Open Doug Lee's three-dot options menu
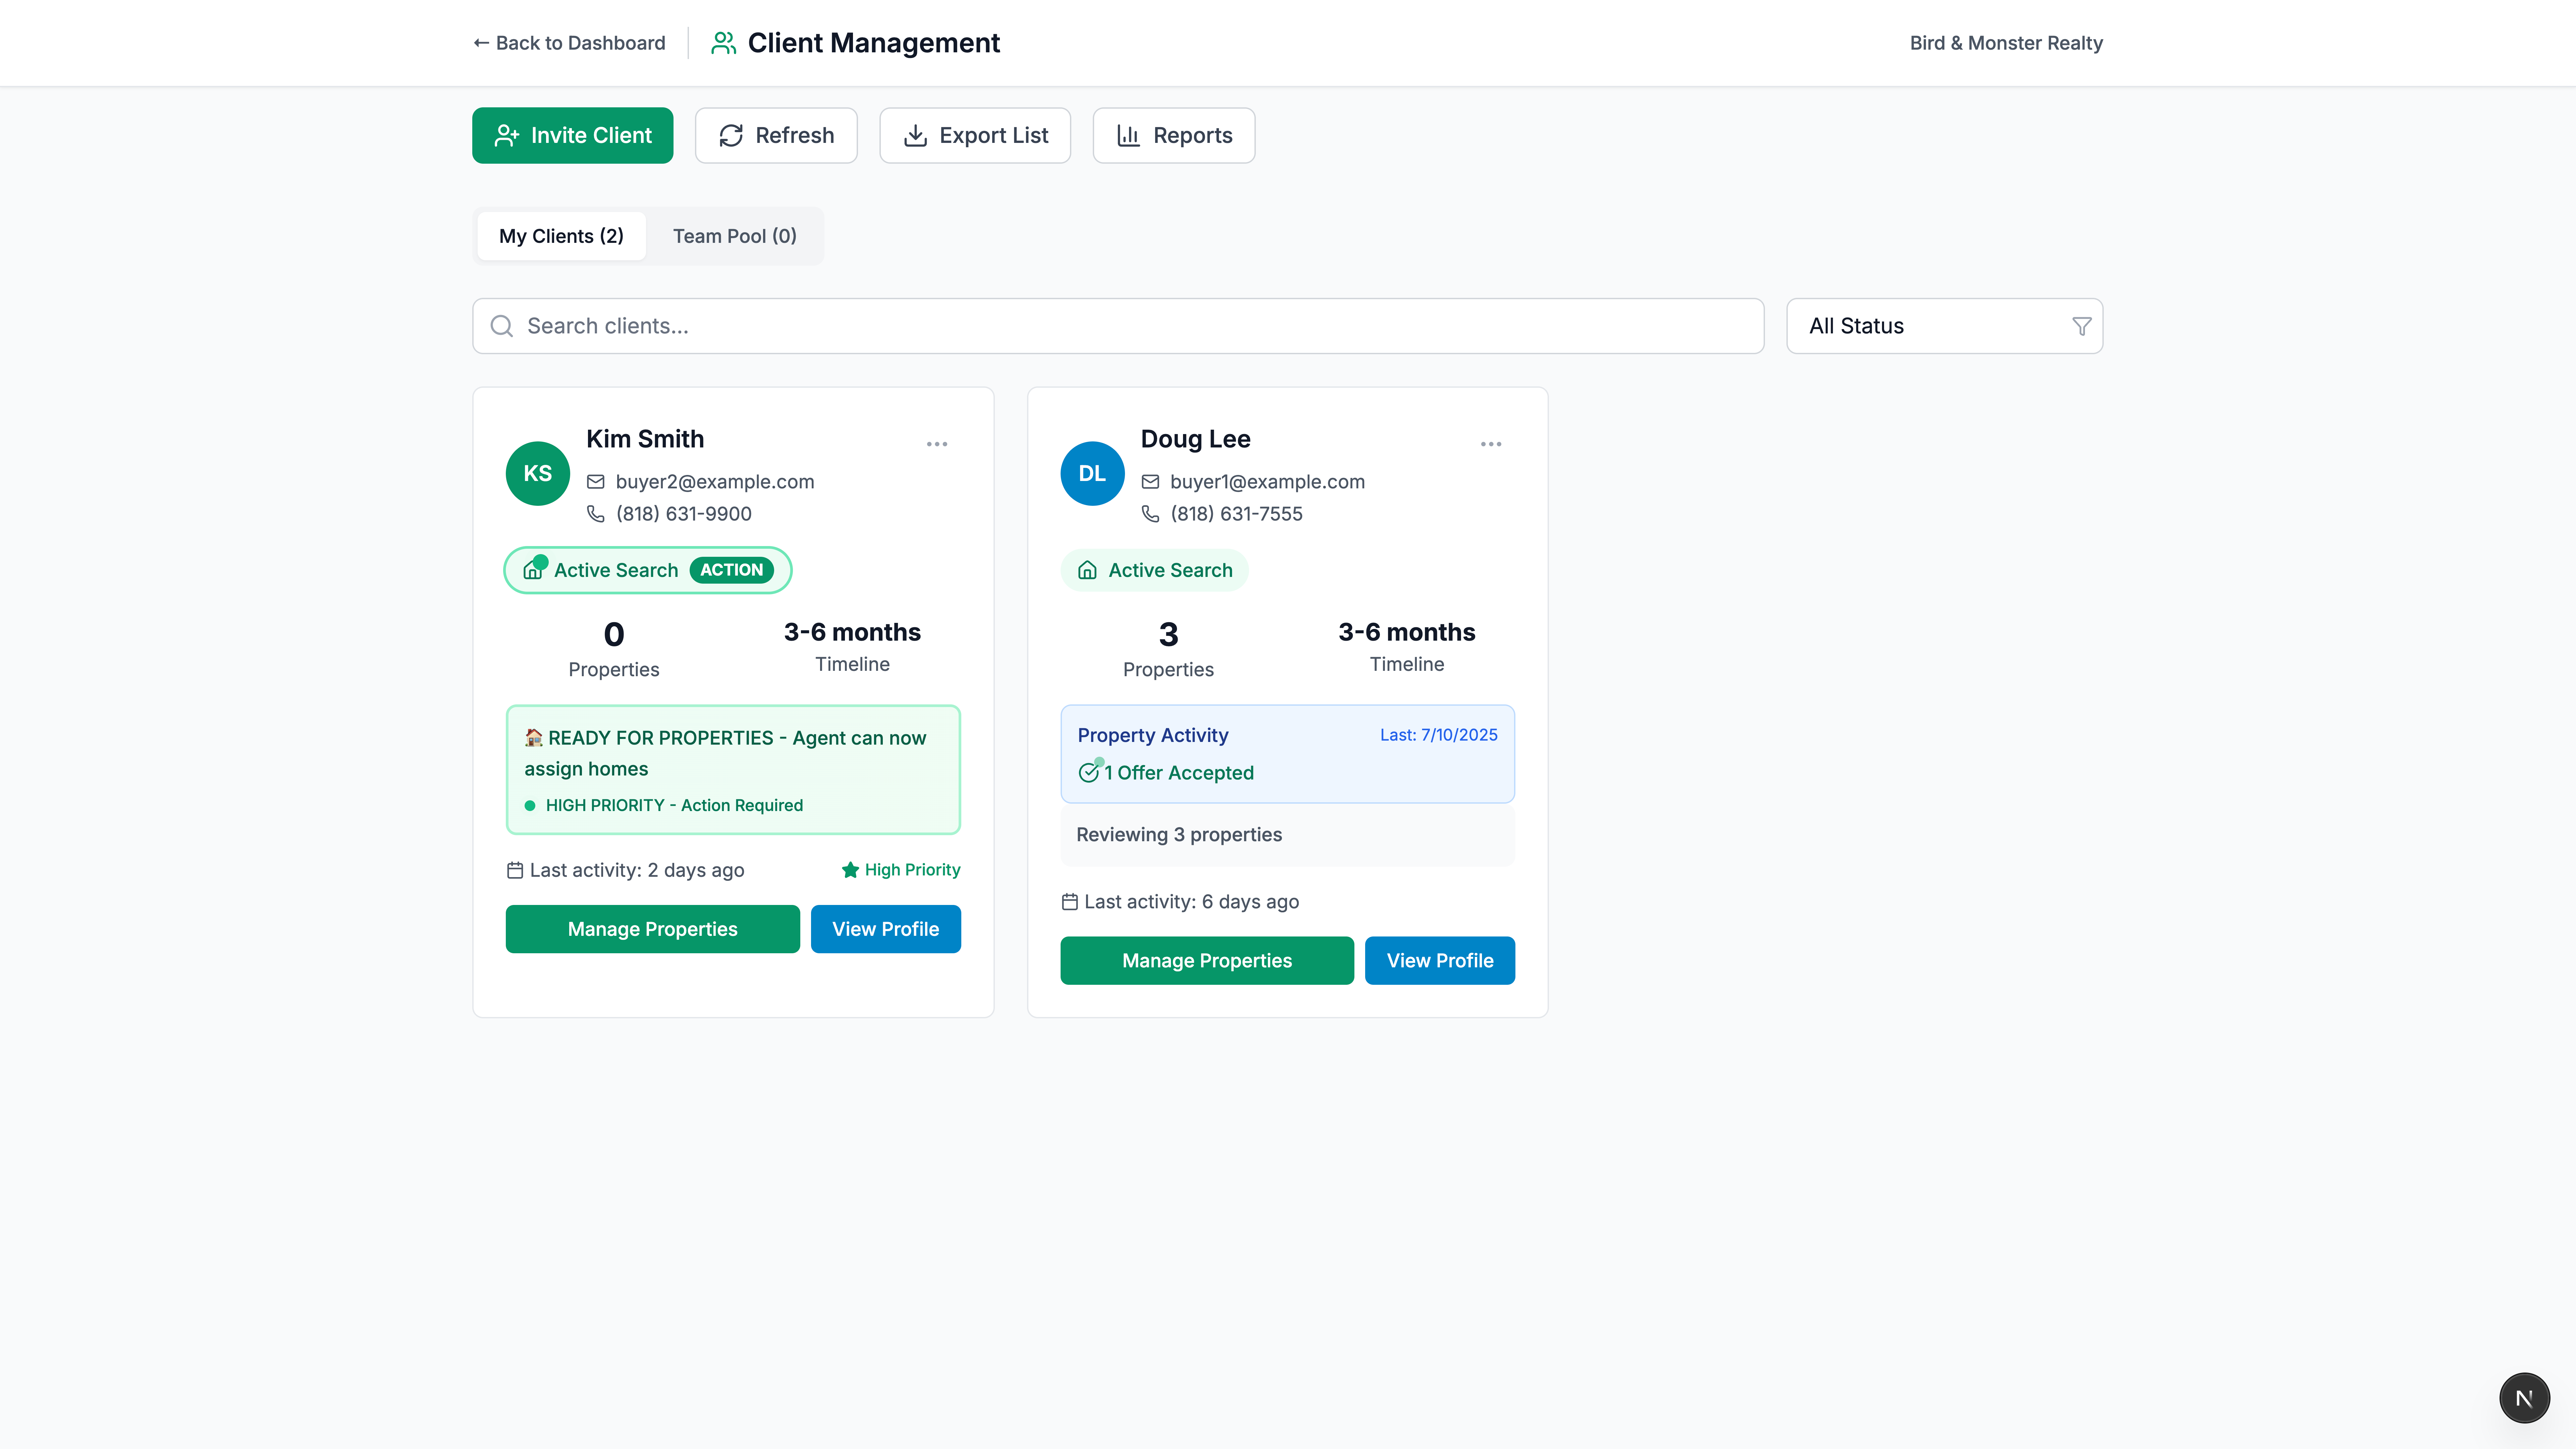Screen dimensions: 2576x1449 (x=1491, y=444)
